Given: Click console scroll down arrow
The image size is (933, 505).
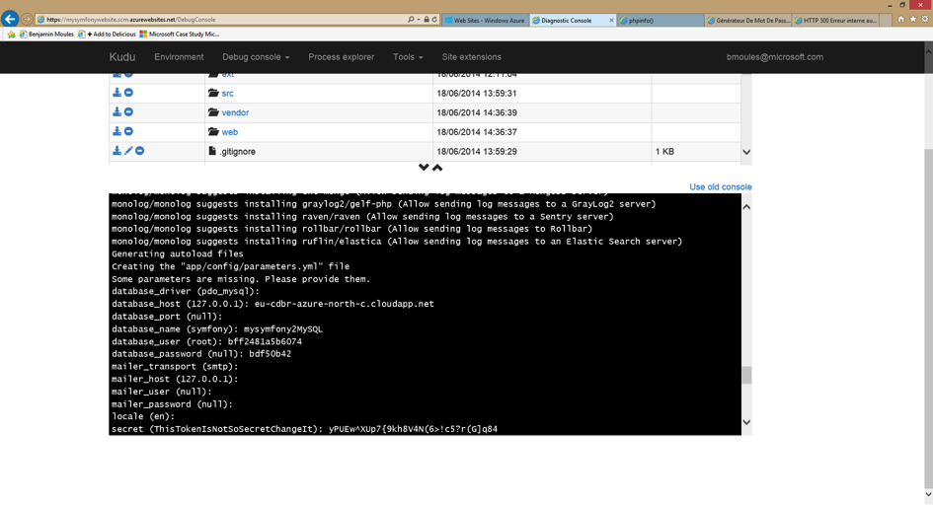Looking at the screenshot, I should click(x=746, y=422).
